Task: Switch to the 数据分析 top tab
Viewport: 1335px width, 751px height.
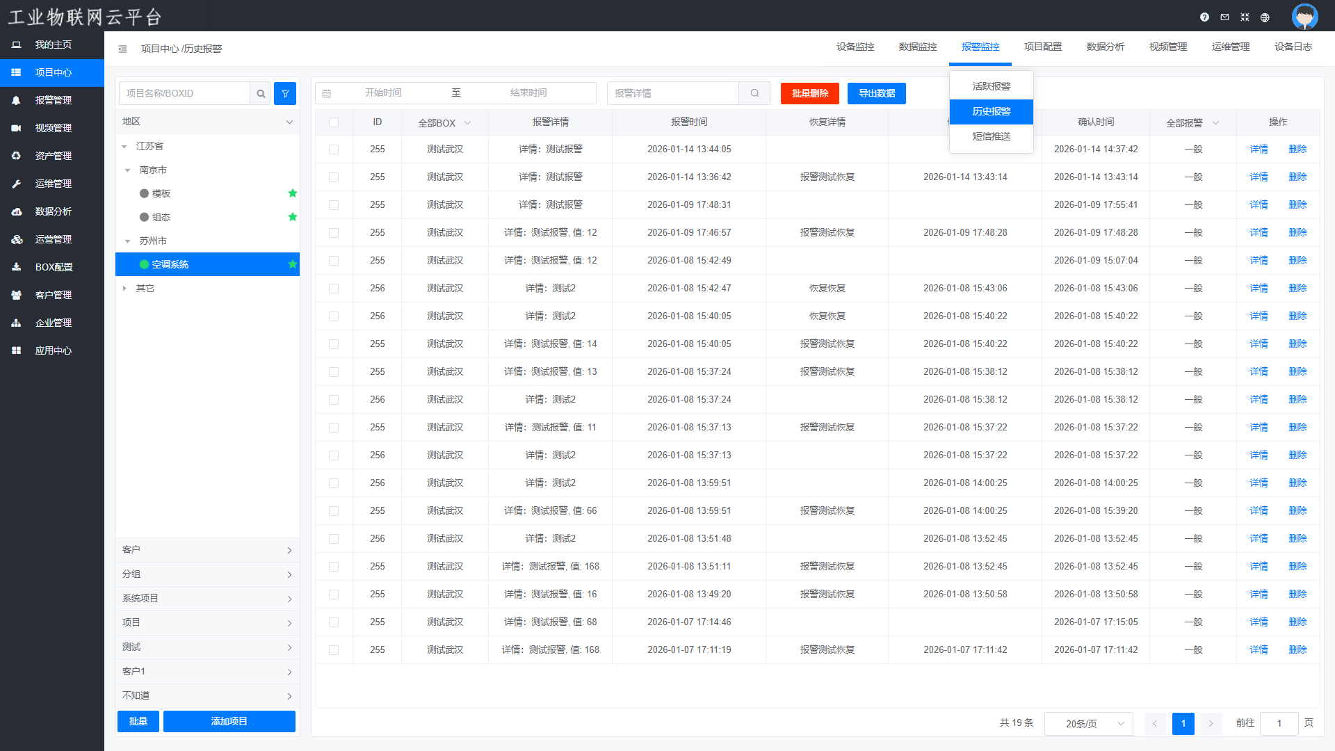Action: (x=1105, y=47)
